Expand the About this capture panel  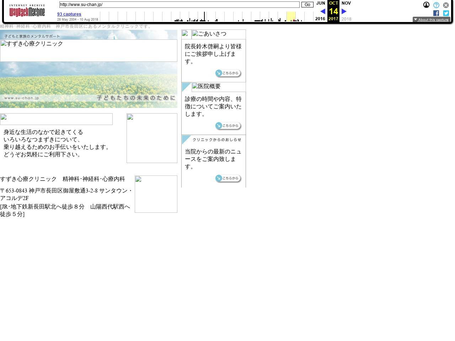(x=431, y=20)
